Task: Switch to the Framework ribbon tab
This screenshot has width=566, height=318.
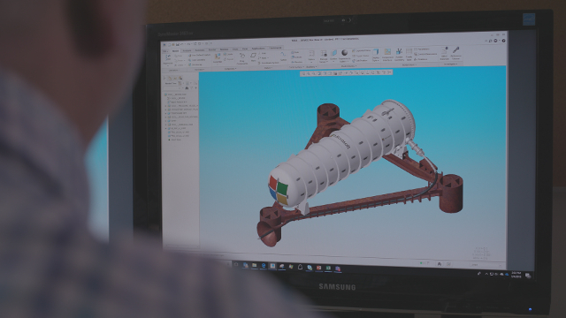Action: [x=275, y=48]
